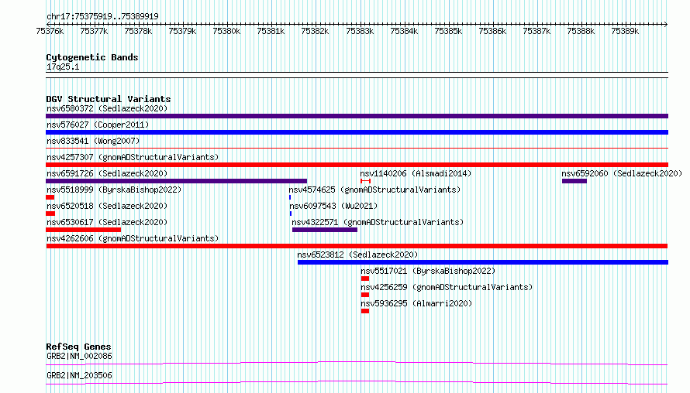Image resolution: width=690 pixels, height=393 pixels.
Task: Click the red nsv4256259 variant block
Action: pos(365,295)
